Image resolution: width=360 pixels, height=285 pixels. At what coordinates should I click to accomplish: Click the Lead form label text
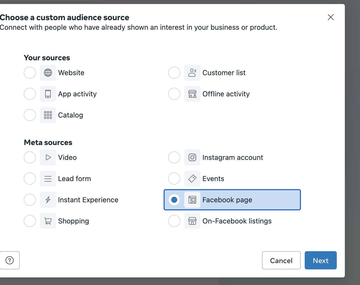coord(74,179)
